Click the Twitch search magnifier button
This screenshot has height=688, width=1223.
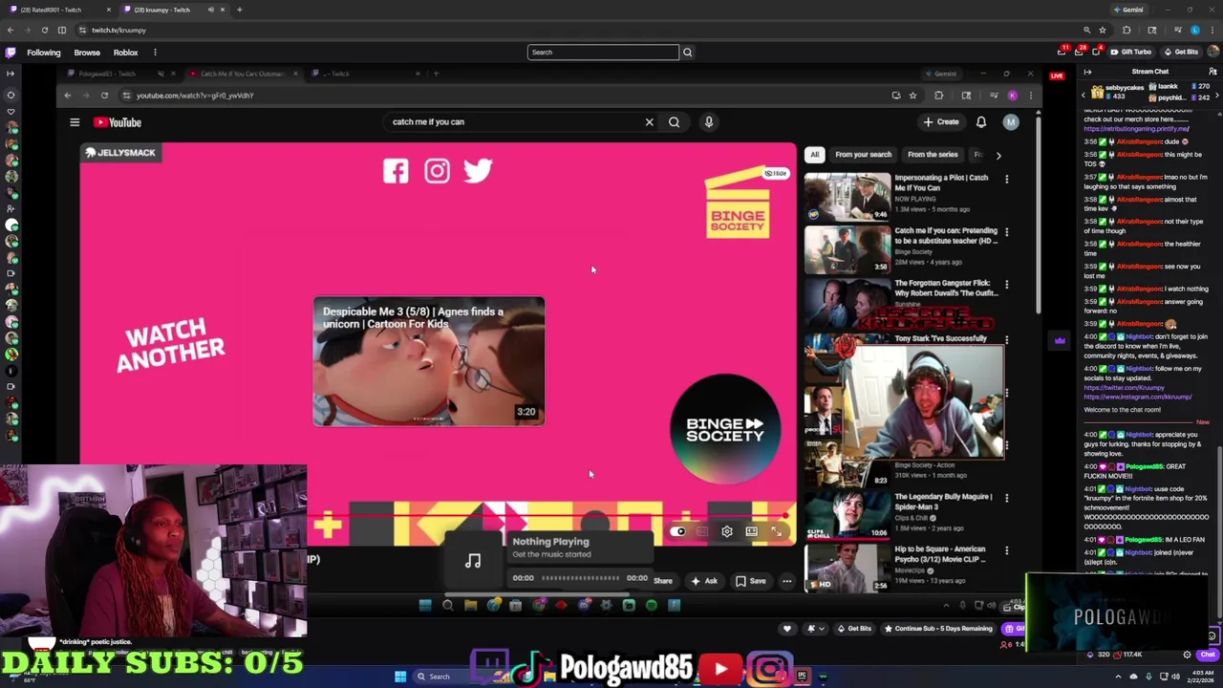pyautogui.click(x=687, y=53)
